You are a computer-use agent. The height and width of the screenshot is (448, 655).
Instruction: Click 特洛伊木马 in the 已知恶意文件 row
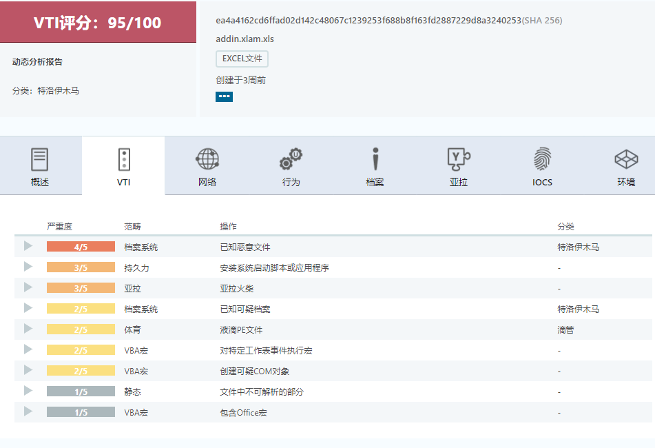[579, 247]
